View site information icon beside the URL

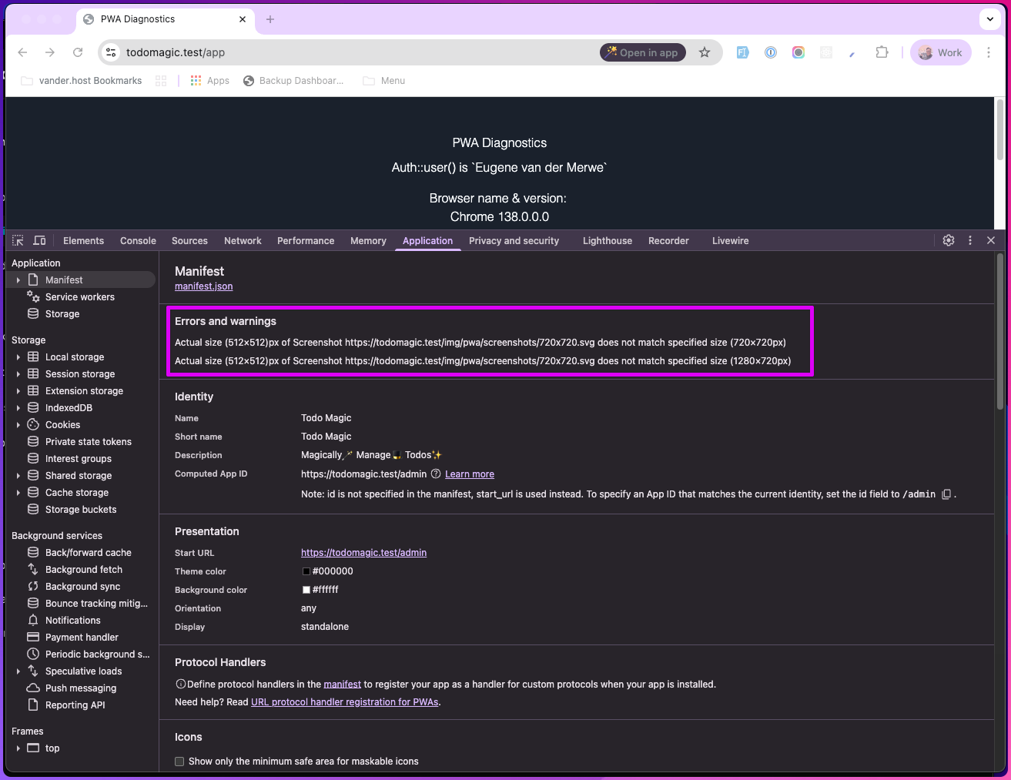point(111,52)
